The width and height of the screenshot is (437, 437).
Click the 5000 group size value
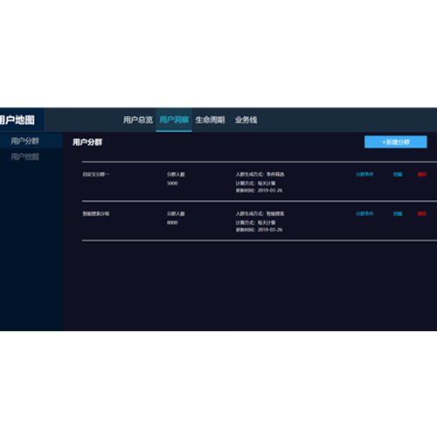[172, 184]
